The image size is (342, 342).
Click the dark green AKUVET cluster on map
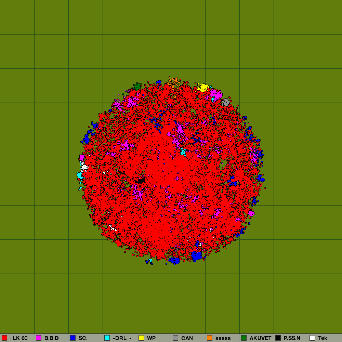[137, 87]
